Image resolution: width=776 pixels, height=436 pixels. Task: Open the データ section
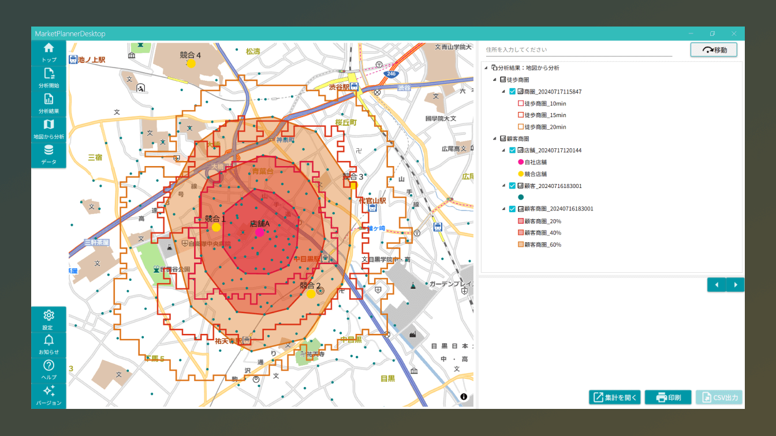click(48, 155)
